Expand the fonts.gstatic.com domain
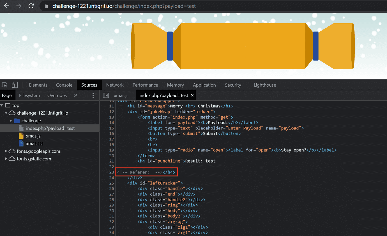Image resolution: width=387 pixels, height=236 pixels. coord(6,159)
